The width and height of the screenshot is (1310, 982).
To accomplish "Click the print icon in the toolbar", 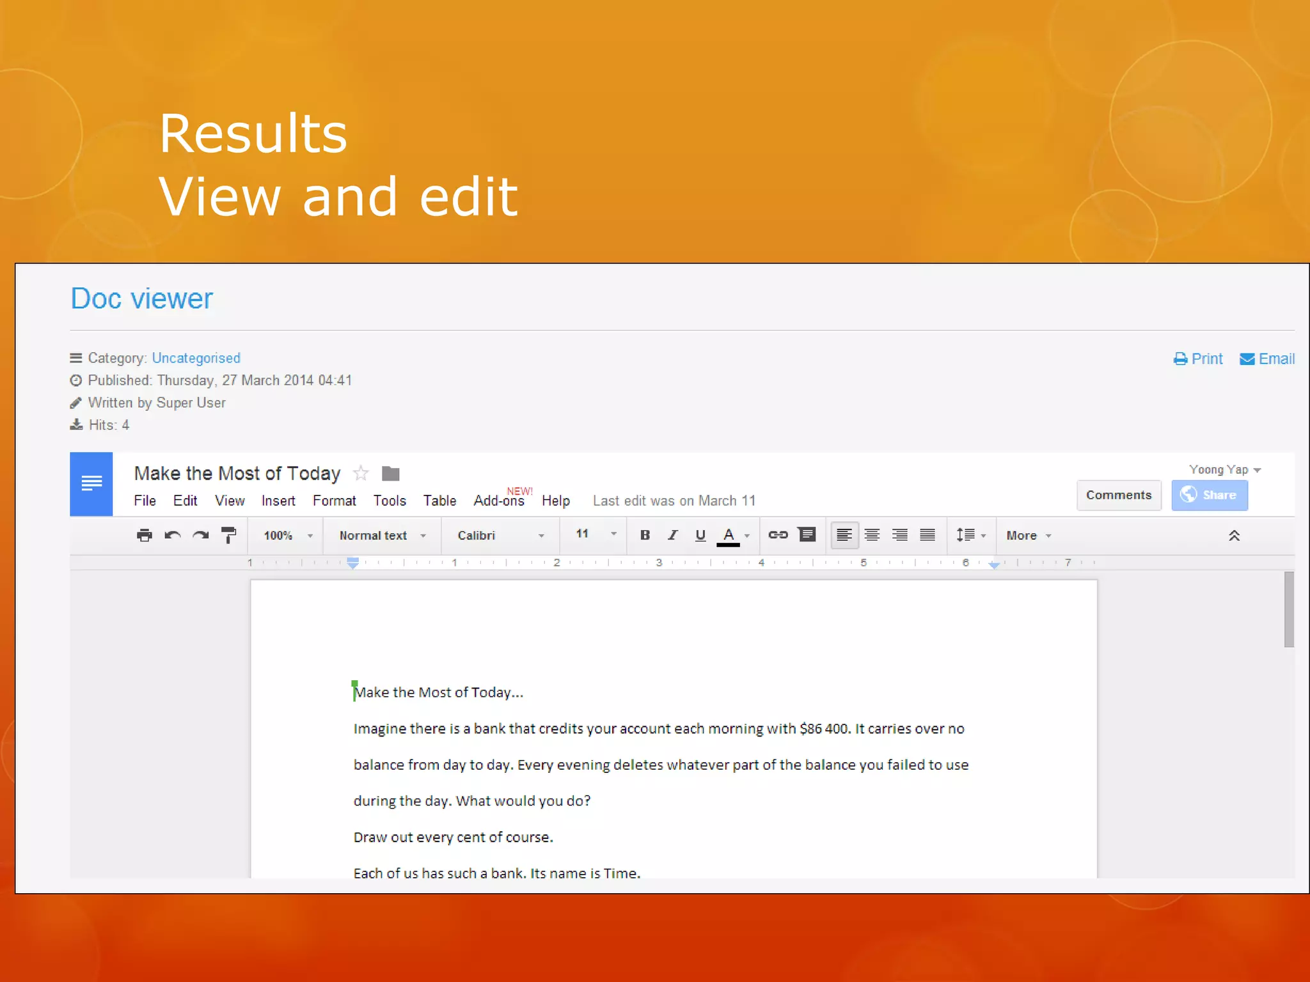I will (145, 535).
